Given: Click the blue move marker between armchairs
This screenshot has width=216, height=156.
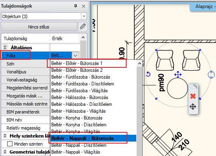Looking at the screenshot, I should point(178,75).
